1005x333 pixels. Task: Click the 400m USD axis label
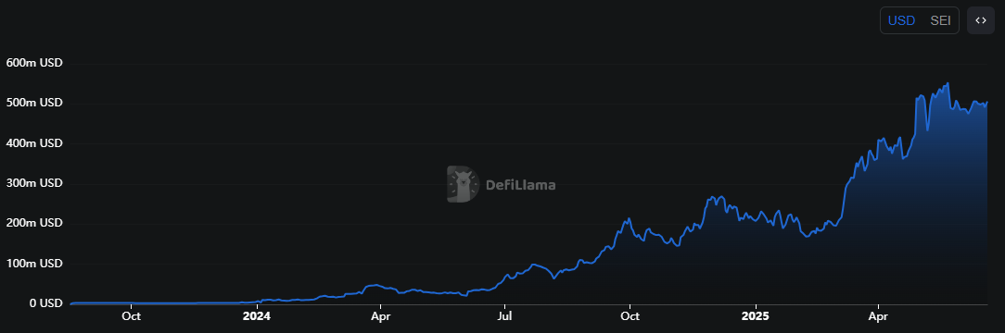coord(34,143)
